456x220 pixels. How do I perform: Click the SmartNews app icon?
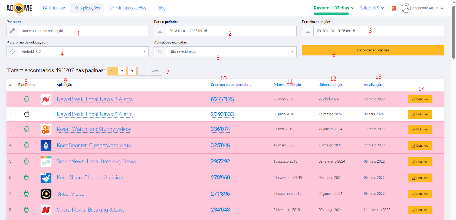[x=46, y=161]
